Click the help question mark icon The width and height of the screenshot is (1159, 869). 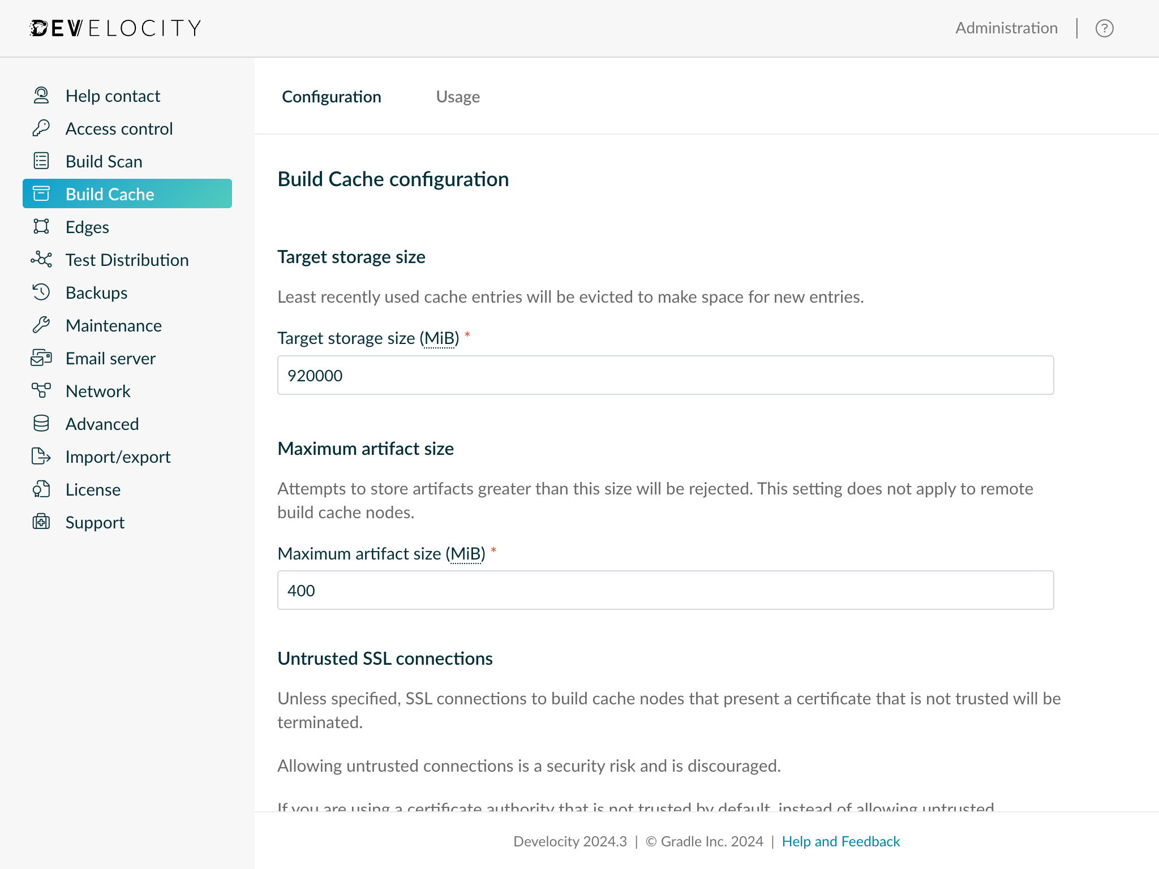[1105, 28]
